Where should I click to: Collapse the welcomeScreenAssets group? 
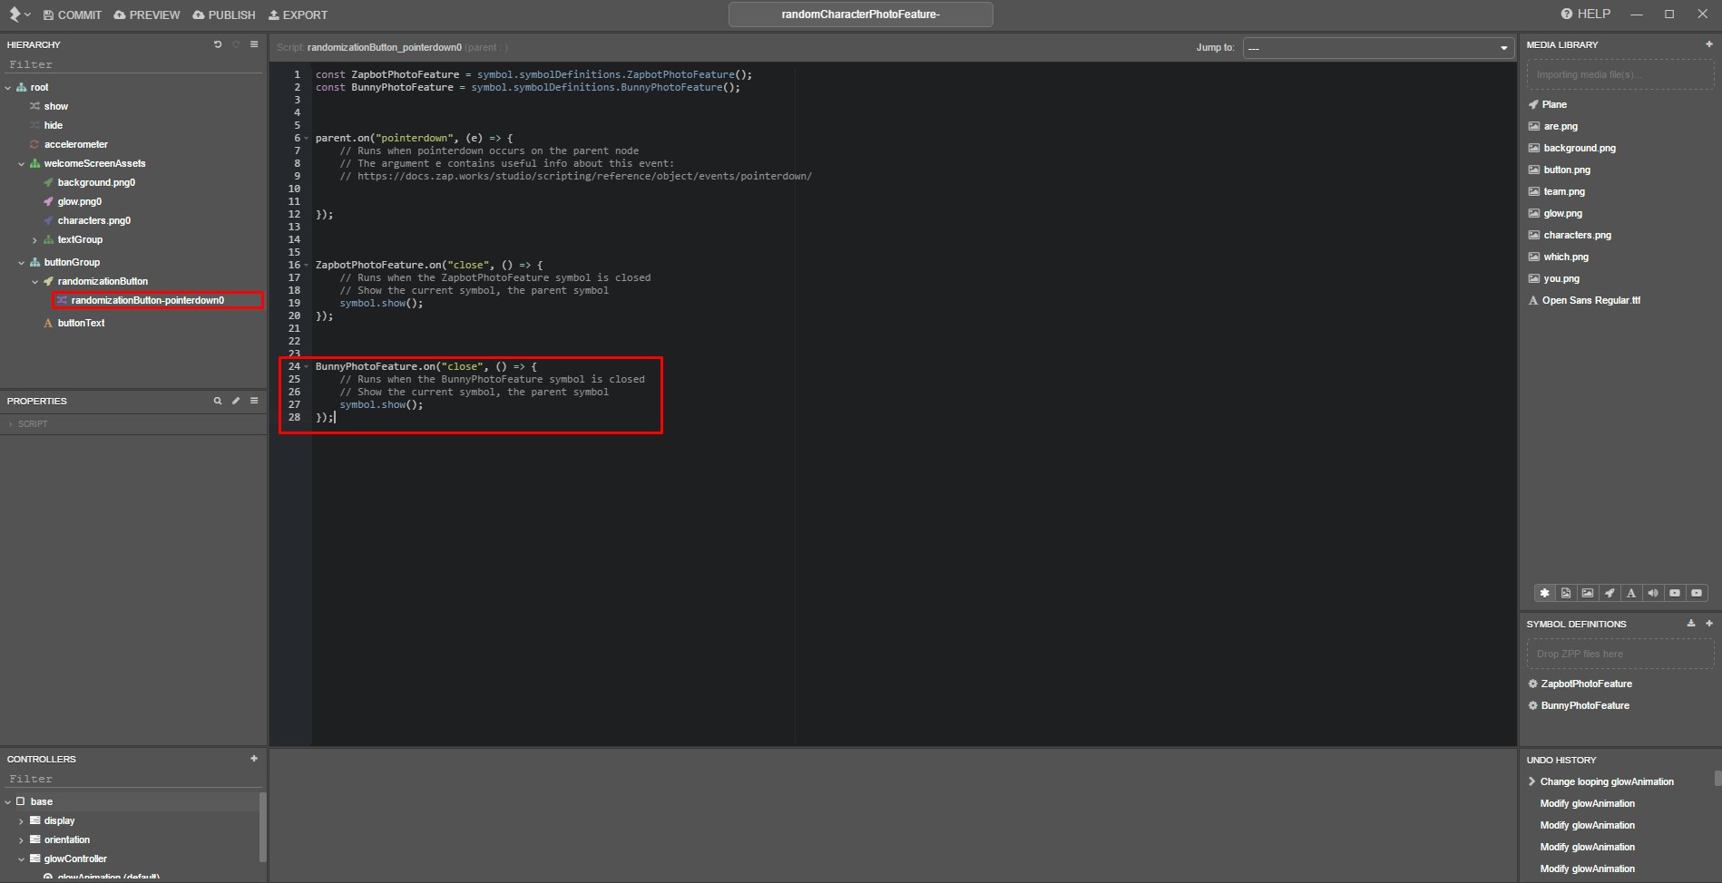click(x=22, y=163)
